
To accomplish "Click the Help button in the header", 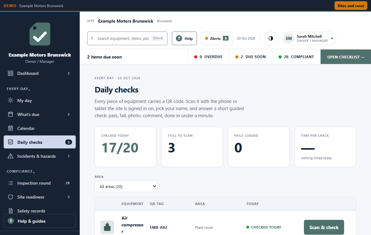I will point(184,38).
